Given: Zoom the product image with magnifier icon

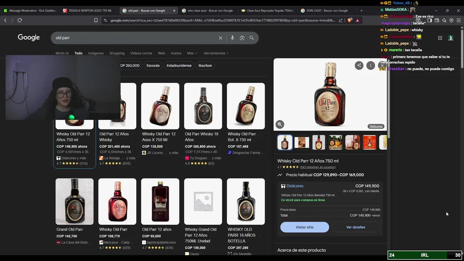Looking at the screenshot, I should point(279,124).
